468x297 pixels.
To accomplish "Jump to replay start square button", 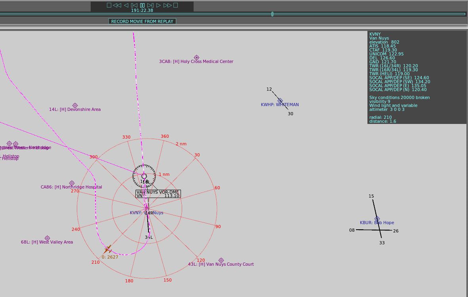I will (x=109, y=5).
